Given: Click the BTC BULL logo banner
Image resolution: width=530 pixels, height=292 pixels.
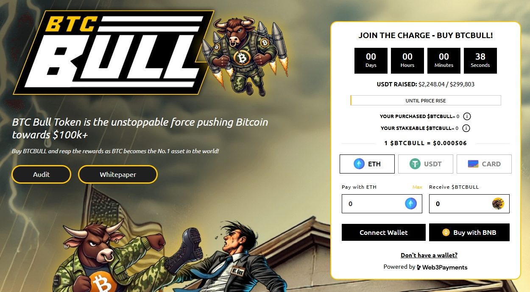Looking at the screenshot, I should [x=114, y=52].
